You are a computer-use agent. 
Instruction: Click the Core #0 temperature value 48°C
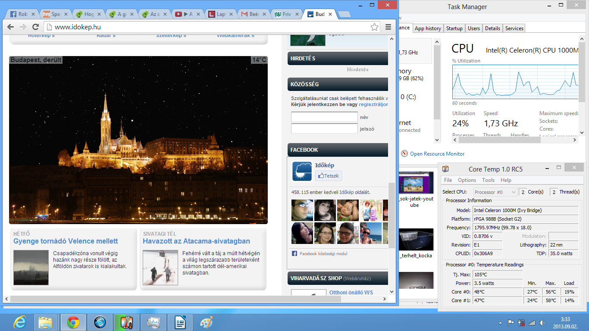click(x=497, y=292)
